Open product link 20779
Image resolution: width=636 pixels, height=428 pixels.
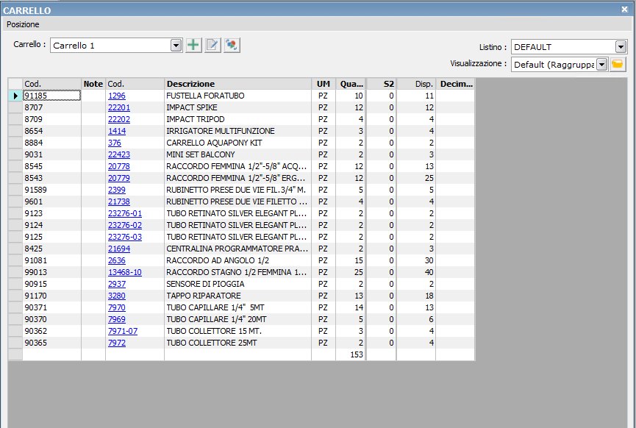click(119, 178)
